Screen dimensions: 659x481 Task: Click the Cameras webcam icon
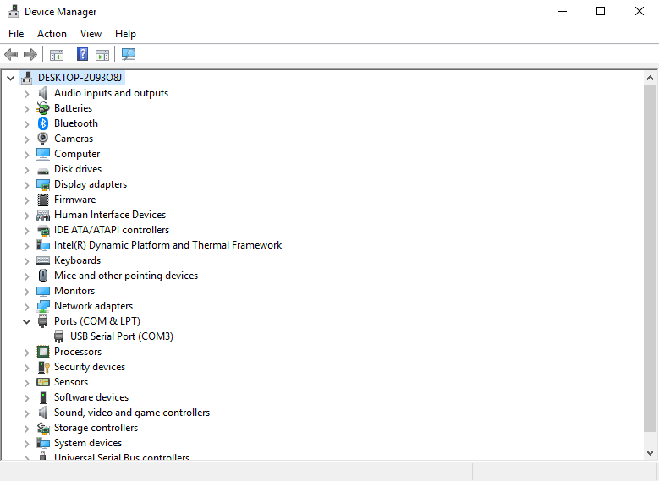pos(43,138)
